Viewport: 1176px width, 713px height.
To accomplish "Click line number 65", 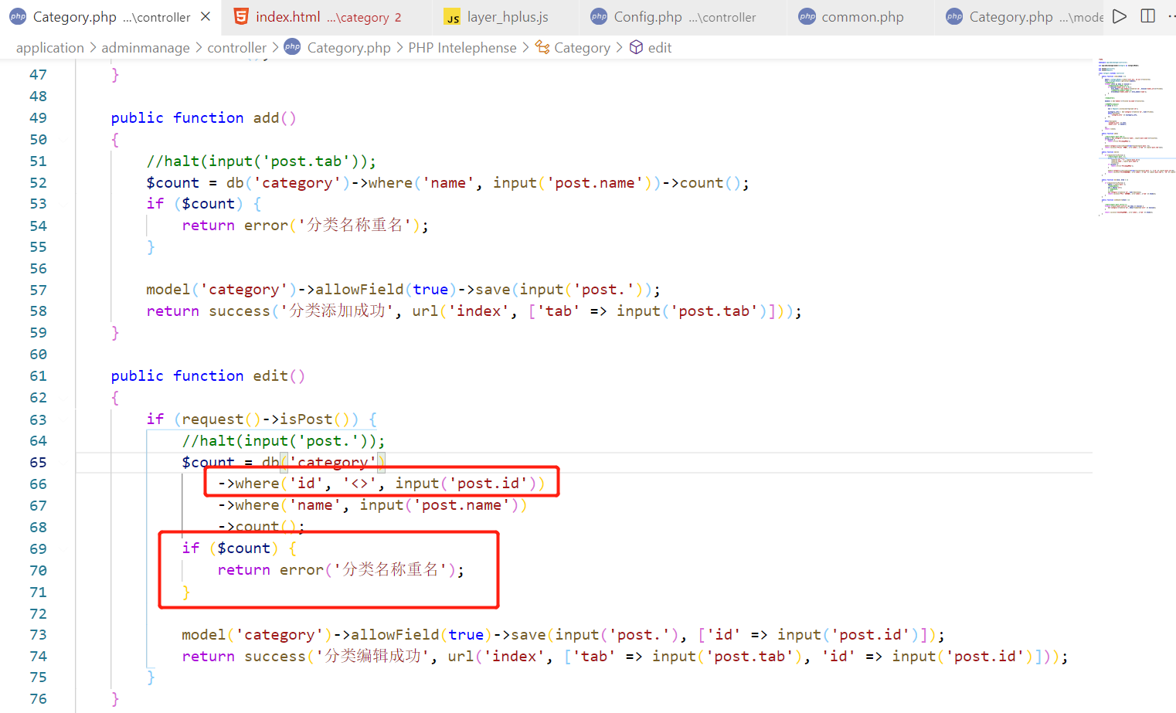I will click(39, 463).
